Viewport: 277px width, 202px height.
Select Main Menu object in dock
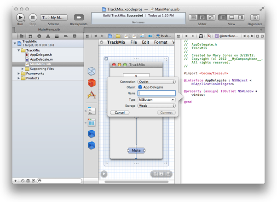[92, 111]
